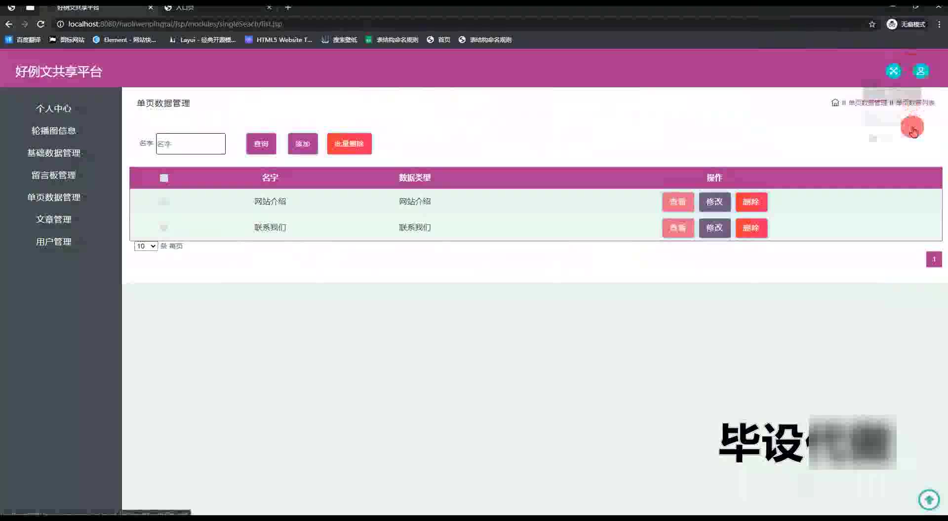Open HTML5 Website bookmark
The height and width of the screenshot is (521, 948).
[x=278, y=39]
